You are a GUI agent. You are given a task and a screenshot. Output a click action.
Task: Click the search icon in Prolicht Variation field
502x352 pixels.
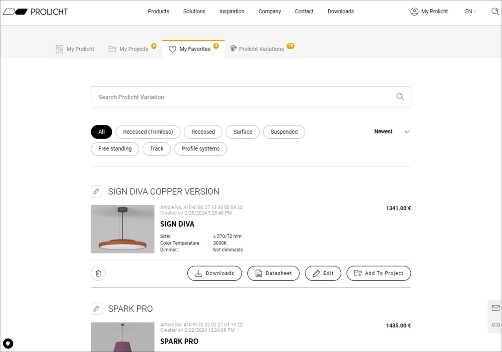coord(400,97)
